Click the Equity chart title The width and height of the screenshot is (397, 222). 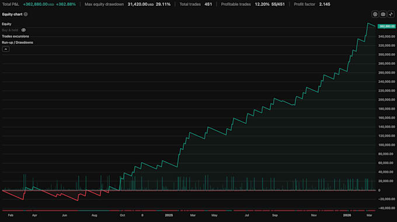(12, 15)
